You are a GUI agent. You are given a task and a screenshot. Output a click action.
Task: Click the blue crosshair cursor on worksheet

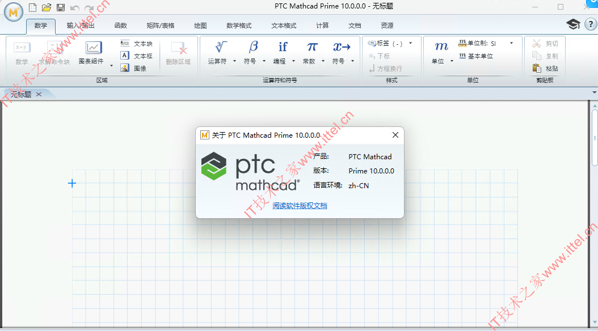click(72, 184)
